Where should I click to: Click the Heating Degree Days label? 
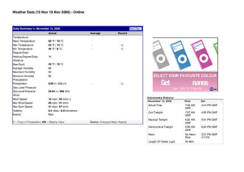(25, 57)
